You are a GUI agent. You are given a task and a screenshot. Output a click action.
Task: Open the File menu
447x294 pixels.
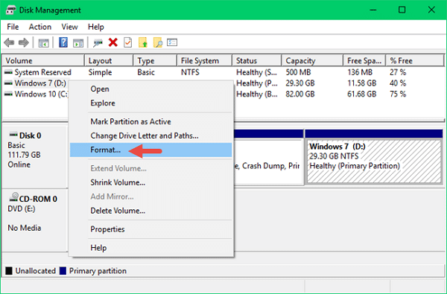coord(13,27)
